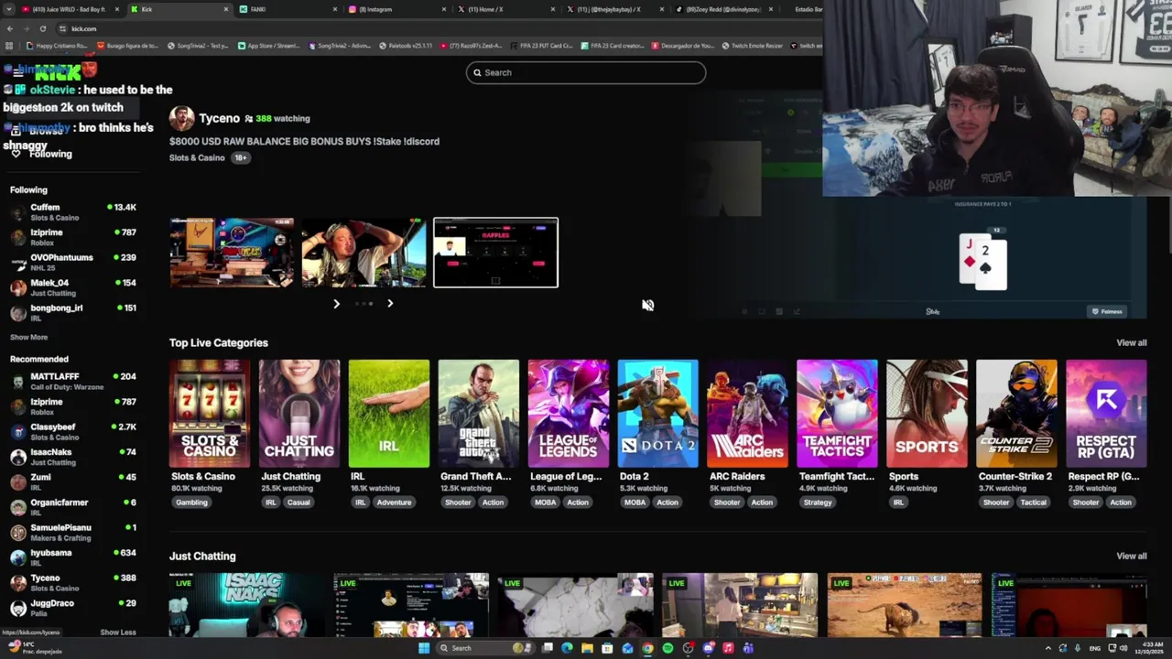Open View all for Top Live Categories
Image resolution: width=1172 pixels, height=659 pixels.
tap(1131, 342)
